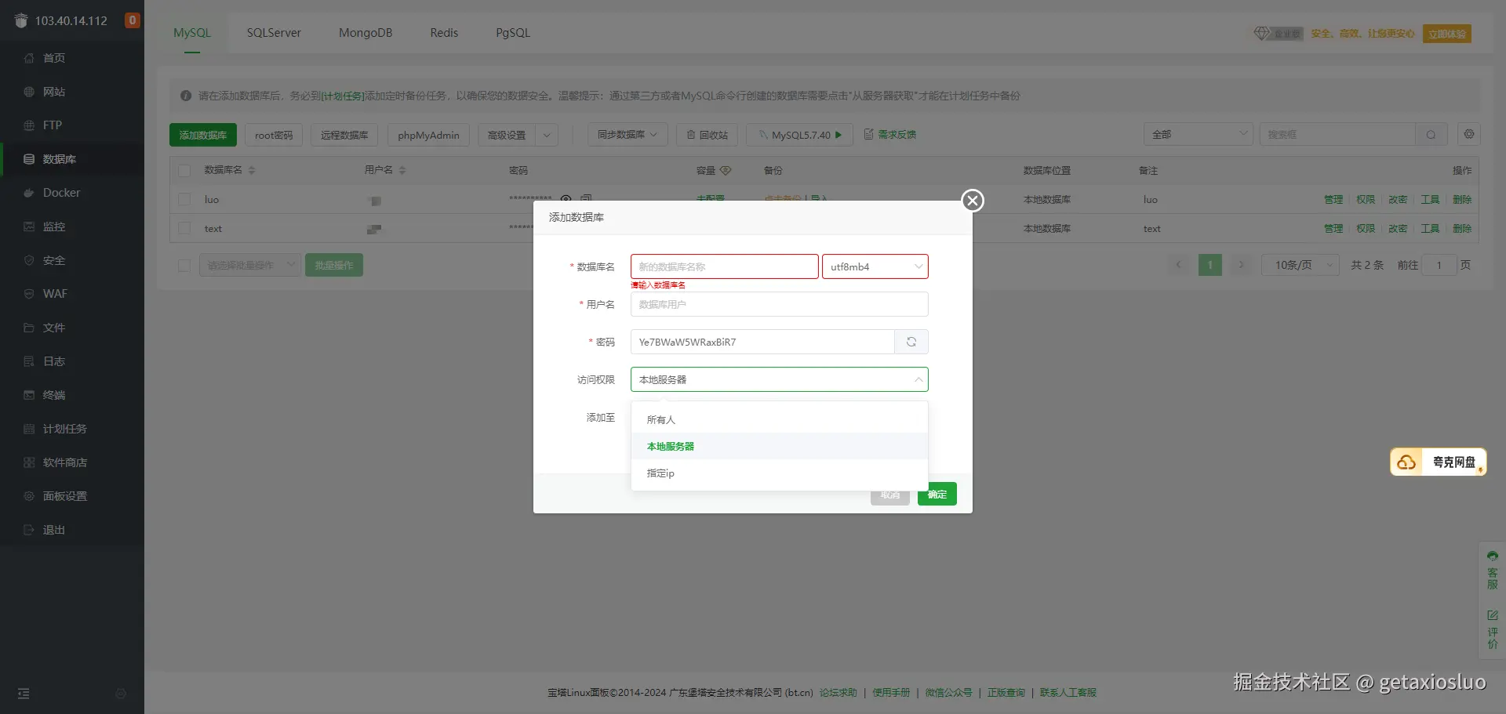Open the 面板设置 gear icon in sidebar
Viewport: 1506px width, 714px height.
tap(29, 496)
